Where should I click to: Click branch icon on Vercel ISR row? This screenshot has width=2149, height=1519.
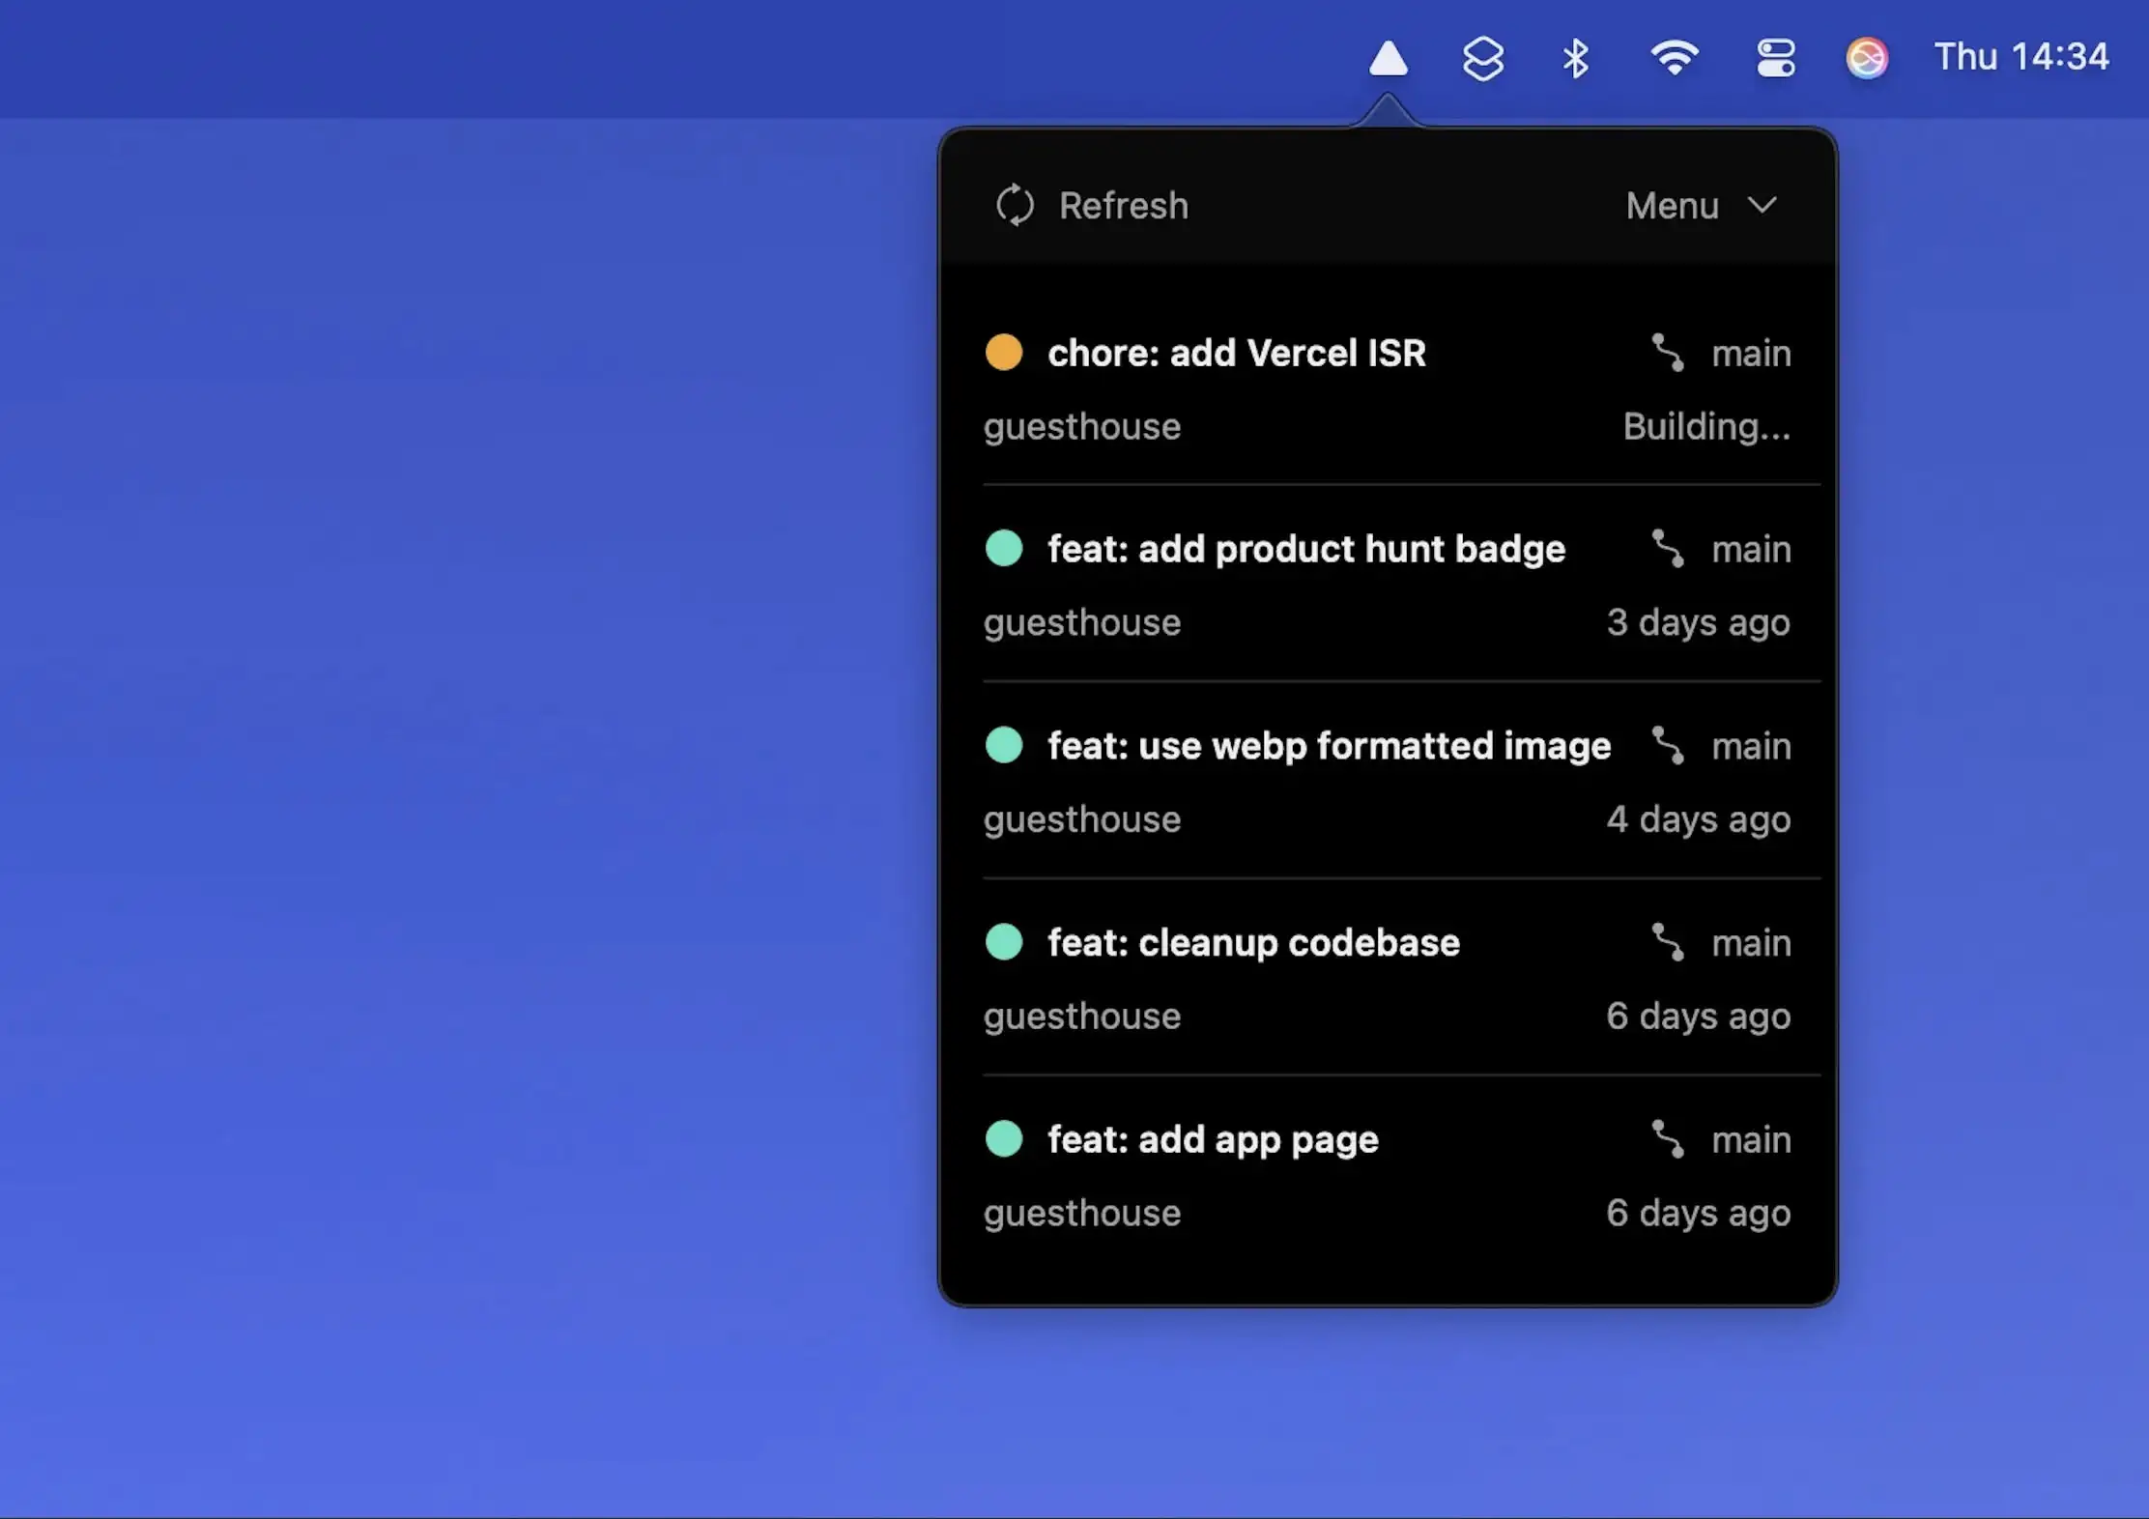(1668, 354)
